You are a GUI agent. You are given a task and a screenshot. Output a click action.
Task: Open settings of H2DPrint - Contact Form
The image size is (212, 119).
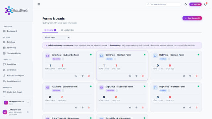(190, 76)
